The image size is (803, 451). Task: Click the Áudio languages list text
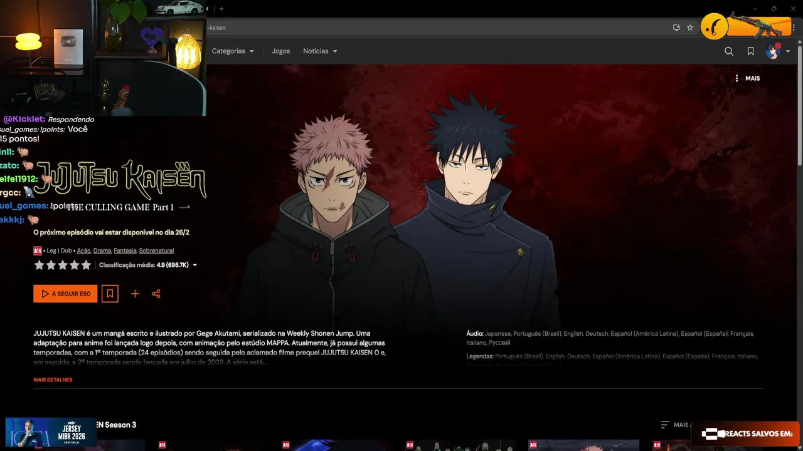click(610, 338)
